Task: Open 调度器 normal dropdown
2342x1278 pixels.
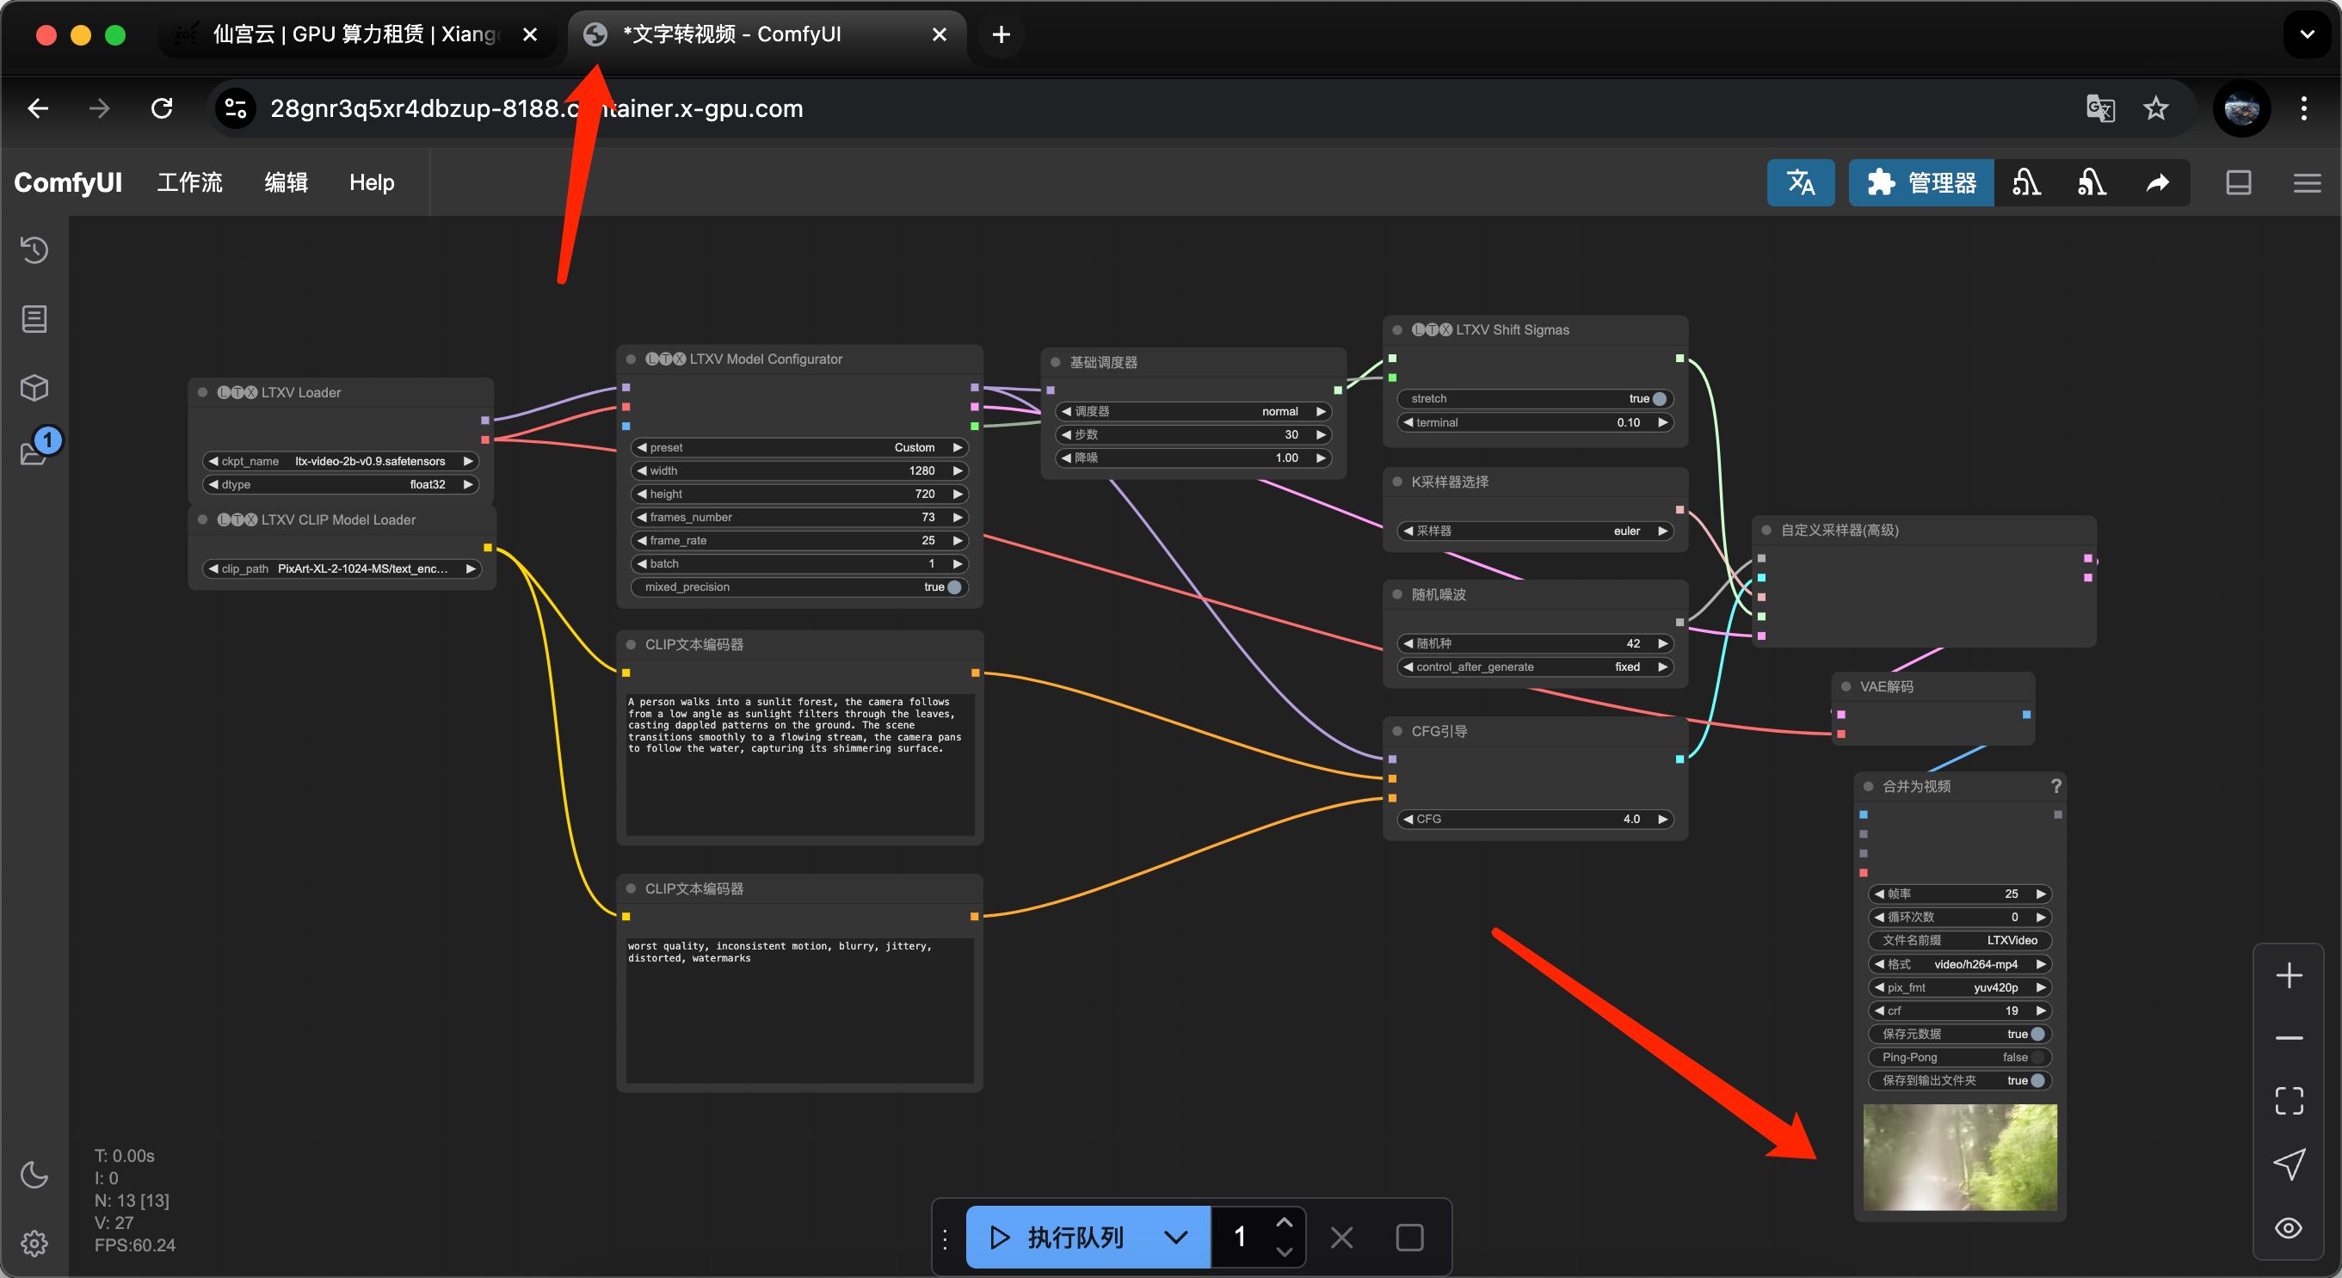Action: [x=1193, y=412]
